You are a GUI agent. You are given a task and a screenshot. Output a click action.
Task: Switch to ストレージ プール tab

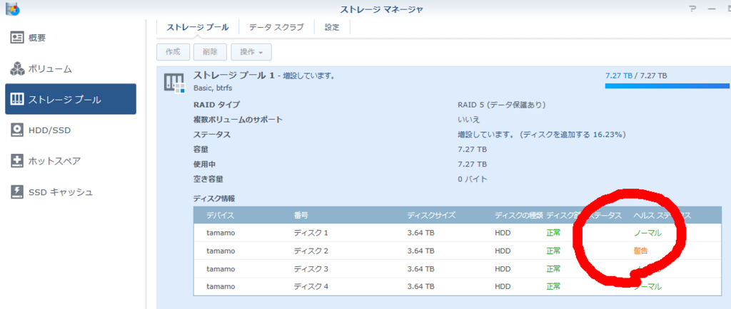coord(198,27)
